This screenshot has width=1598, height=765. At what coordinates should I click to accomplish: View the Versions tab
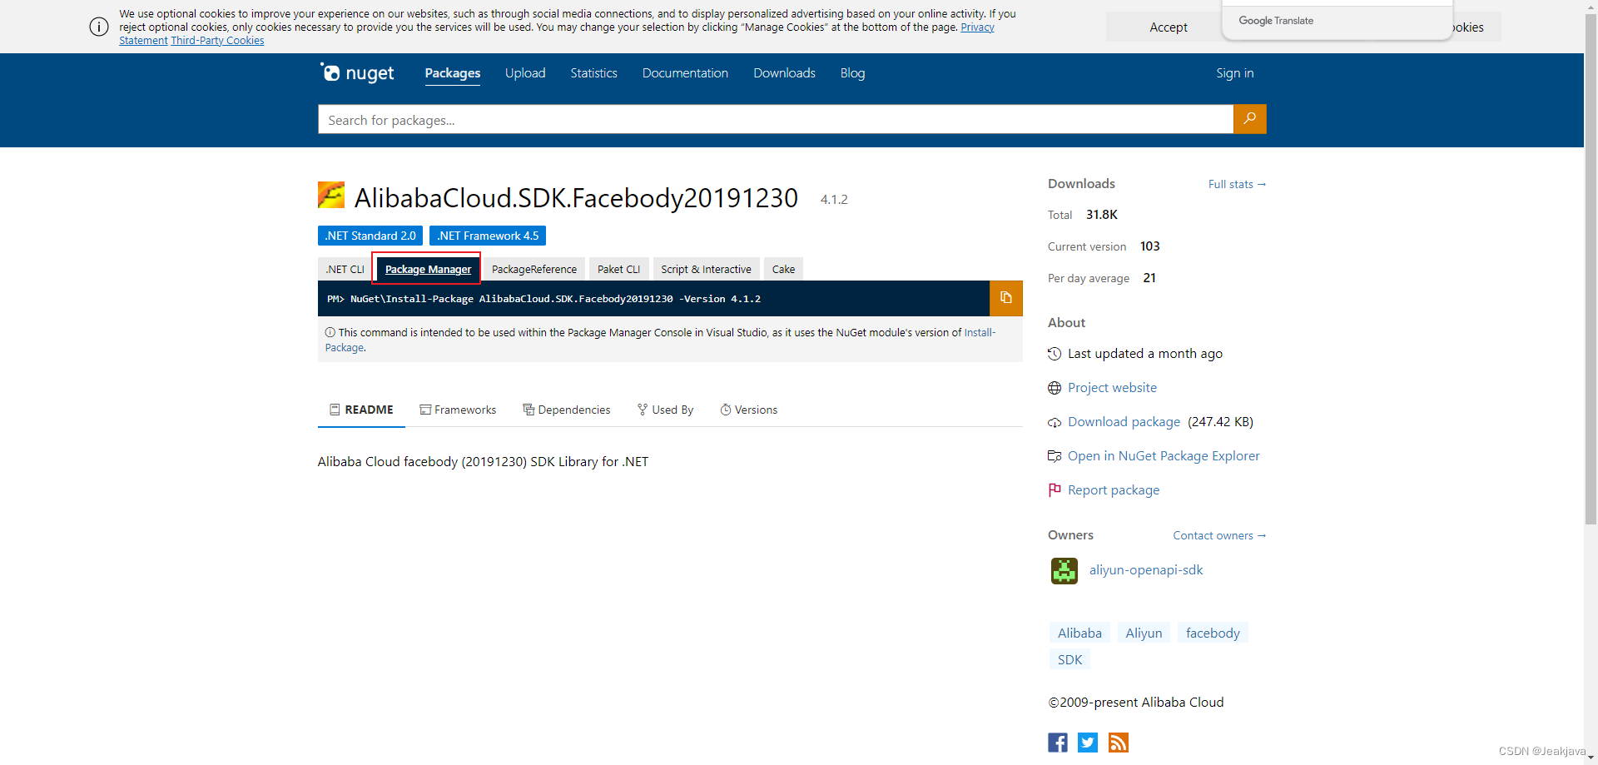(x=748, y=410)
